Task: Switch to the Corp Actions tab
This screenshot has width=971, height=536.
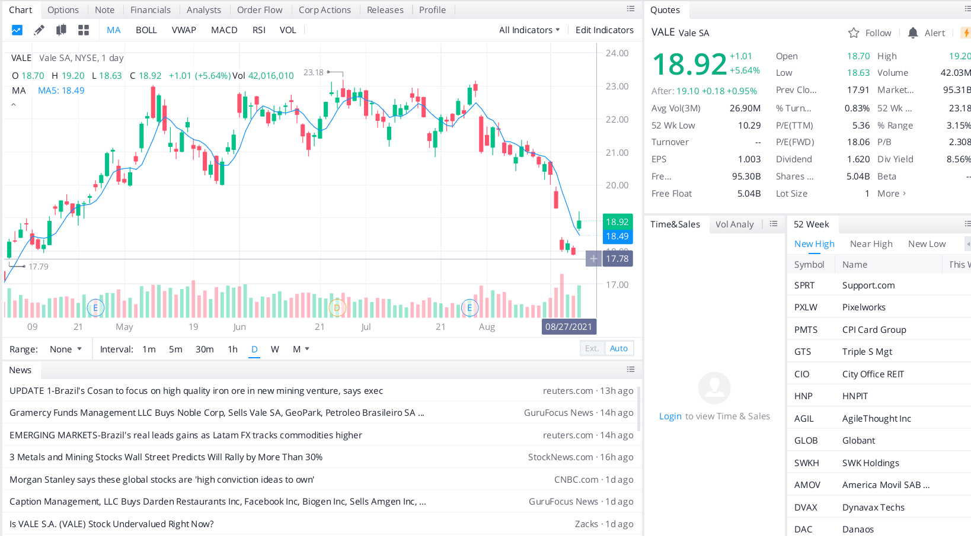Action: click(325, 10)
